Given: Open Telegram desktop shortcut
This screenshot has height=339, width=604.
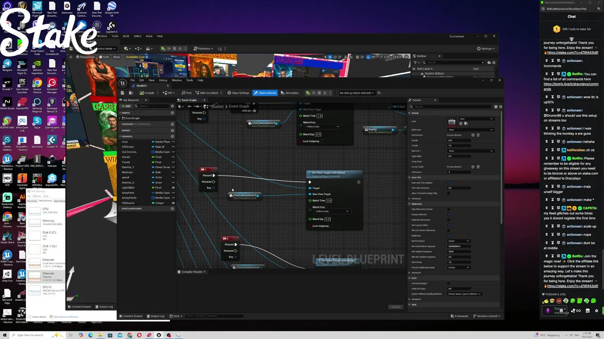Looking at the screenshot, I should [x=7, y=66].
